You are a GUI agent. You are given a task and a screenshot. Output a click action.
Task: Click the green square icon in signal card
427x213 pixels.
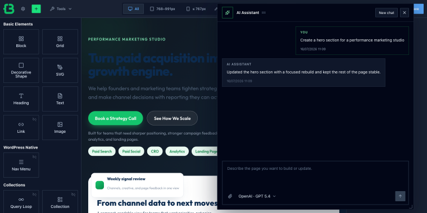pos(99,186)
